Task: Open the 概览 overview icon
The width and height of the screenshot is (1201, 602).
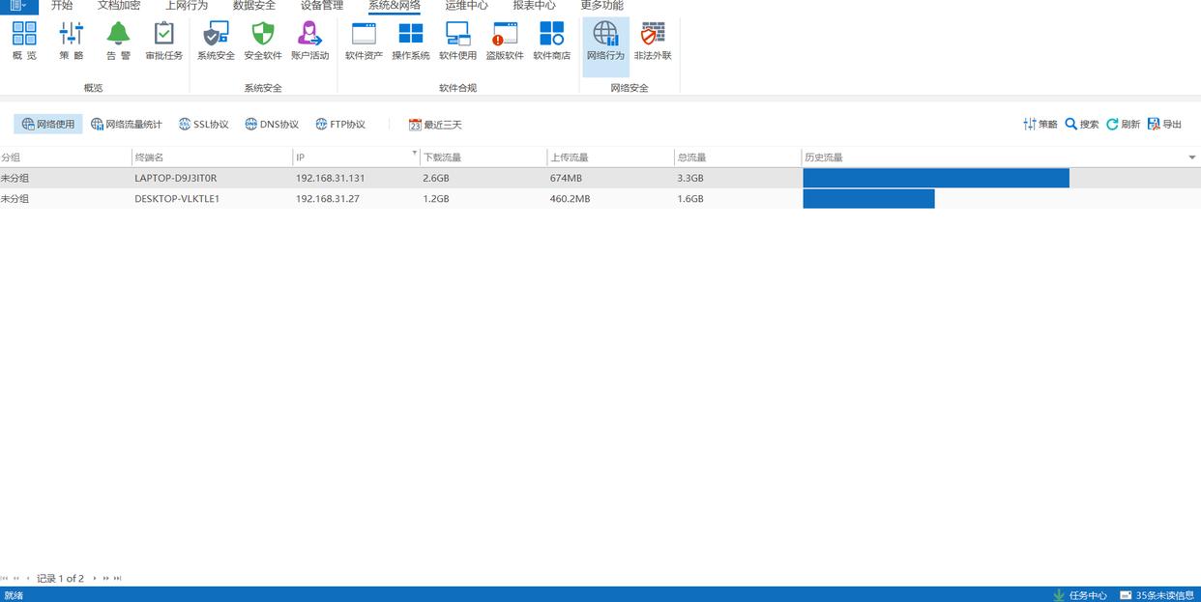Action: click(24, 41)
